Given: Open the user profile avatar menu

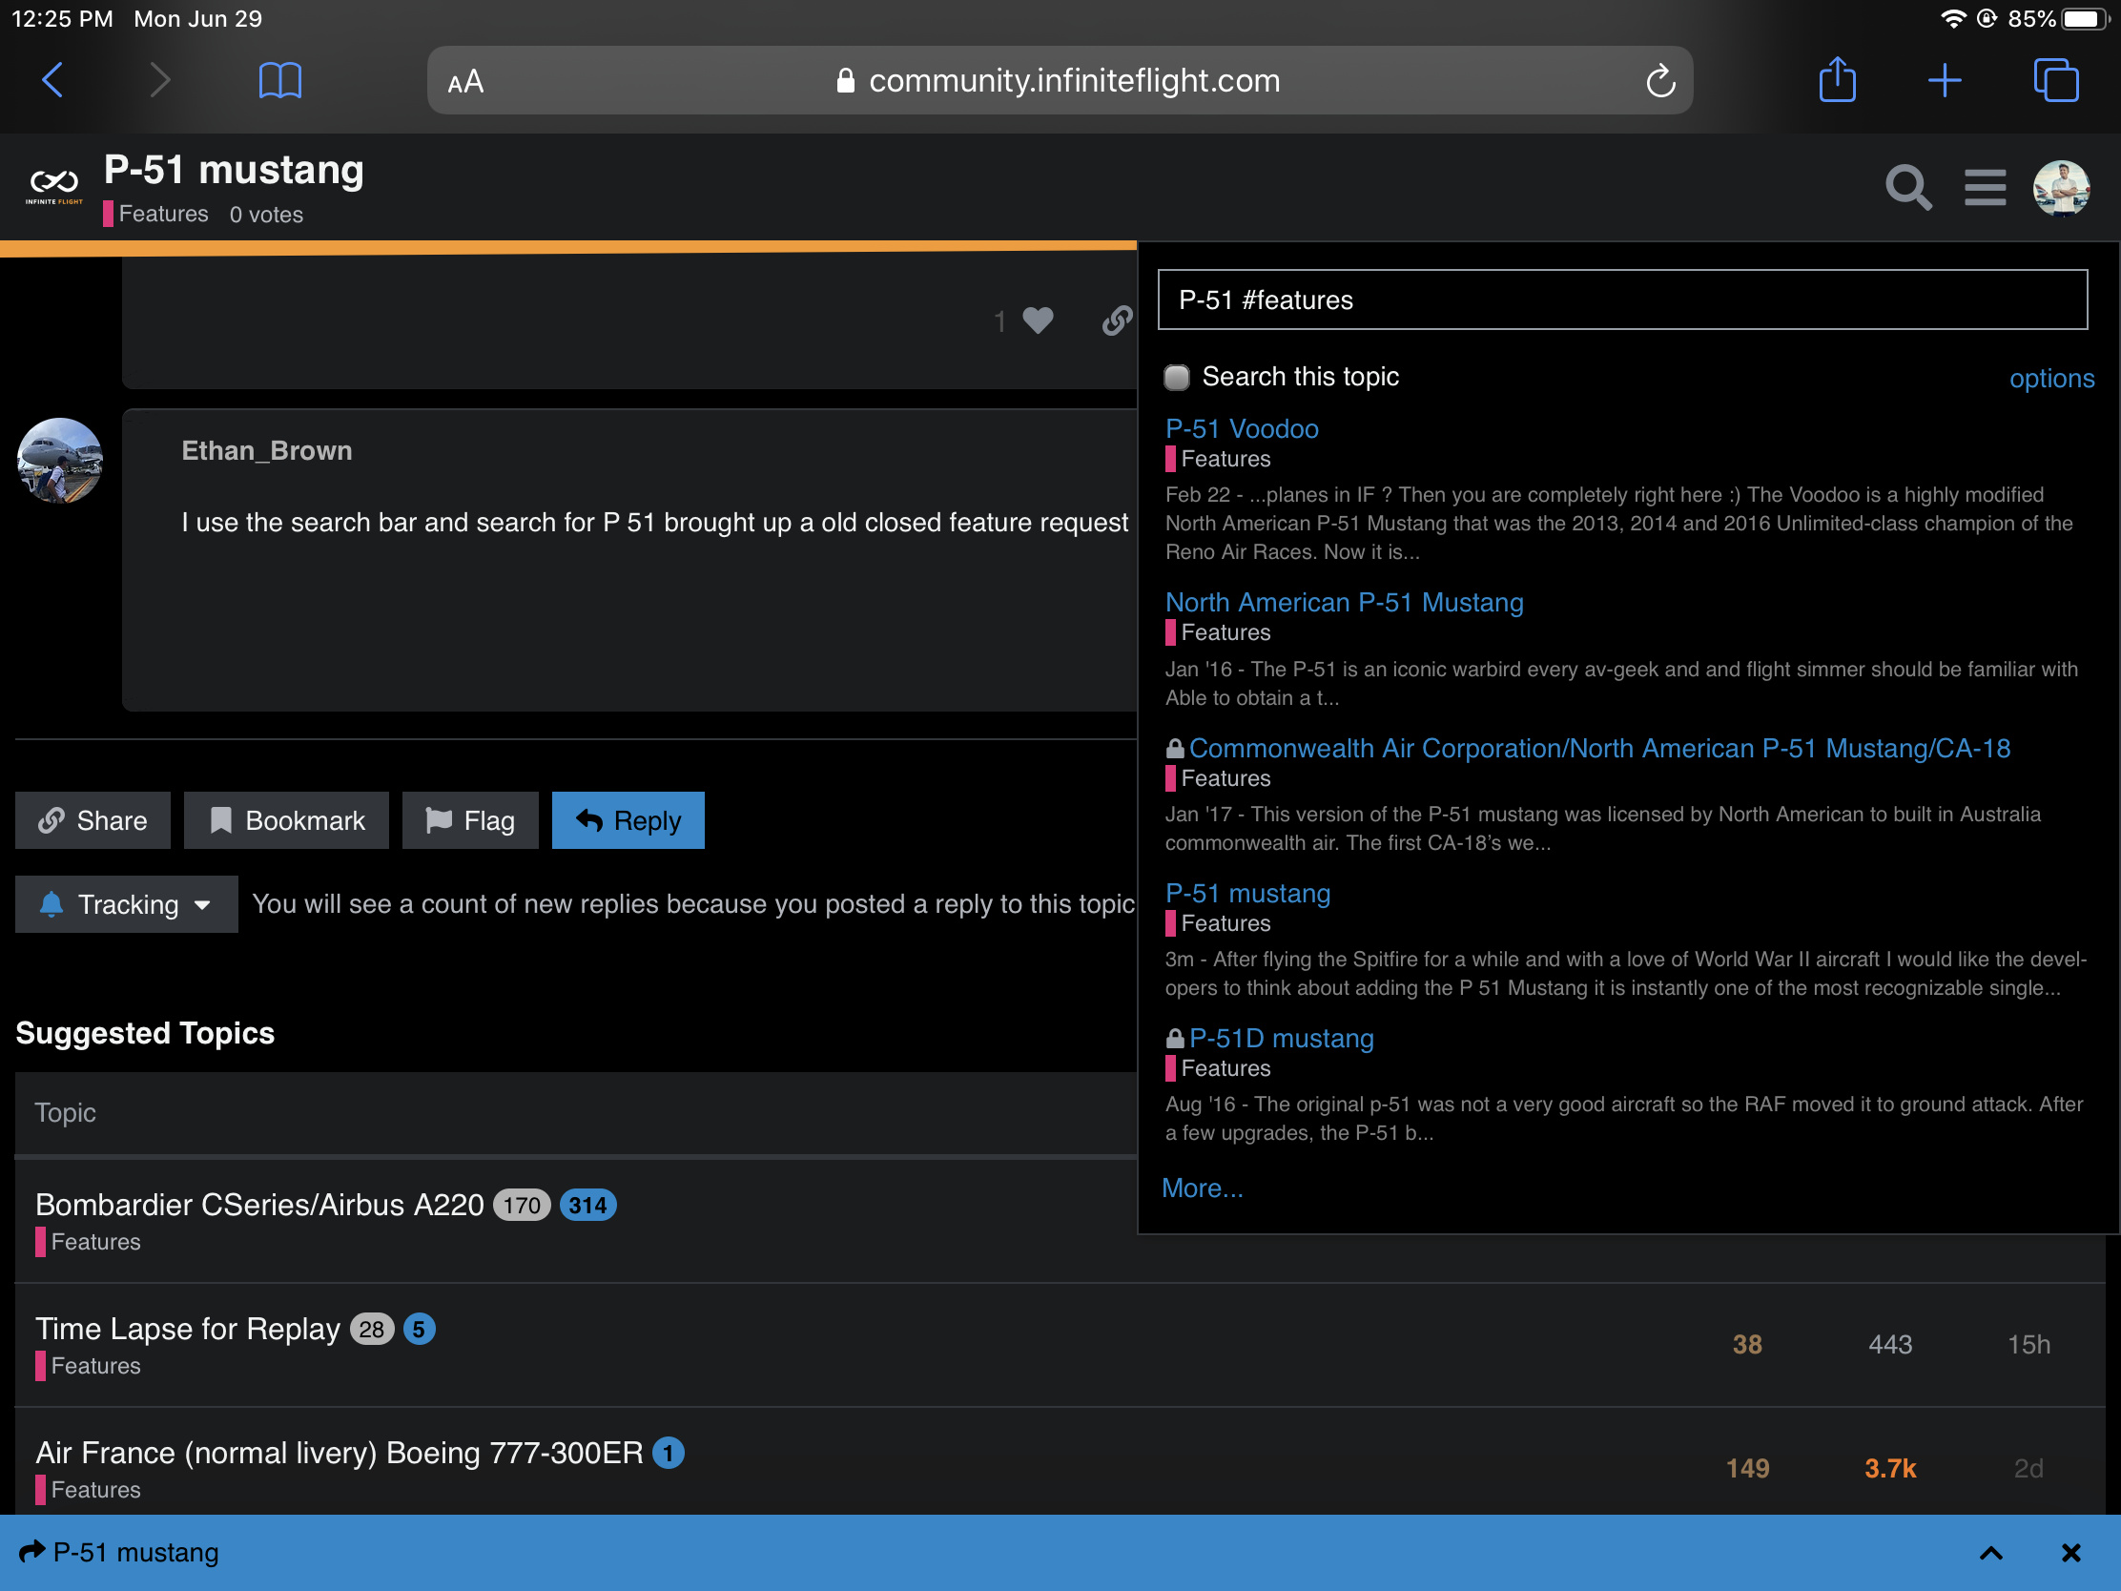Looking at the screenshot, I should (2061, 187).
